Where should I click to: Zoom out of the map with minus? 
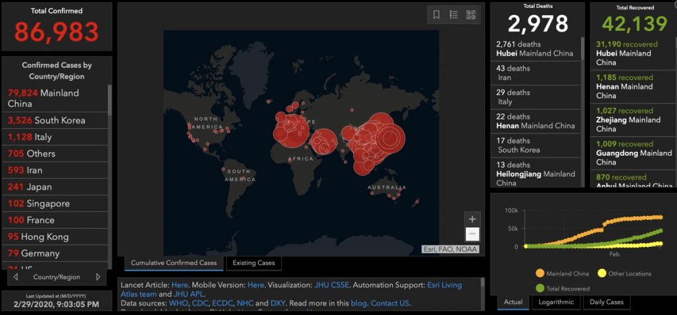(x=471, y=234)
